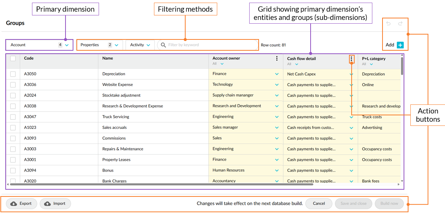Screen dimensions: 445x216
Task: Click the Name column header
Action: (108, 58)
